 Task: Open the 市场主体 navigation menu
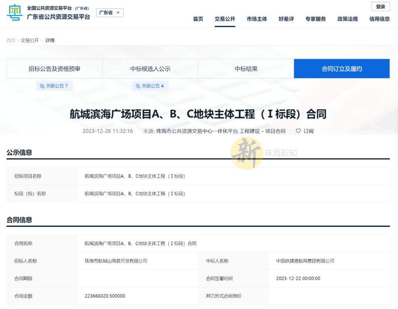pyautogui.click(x=257, y=19)
